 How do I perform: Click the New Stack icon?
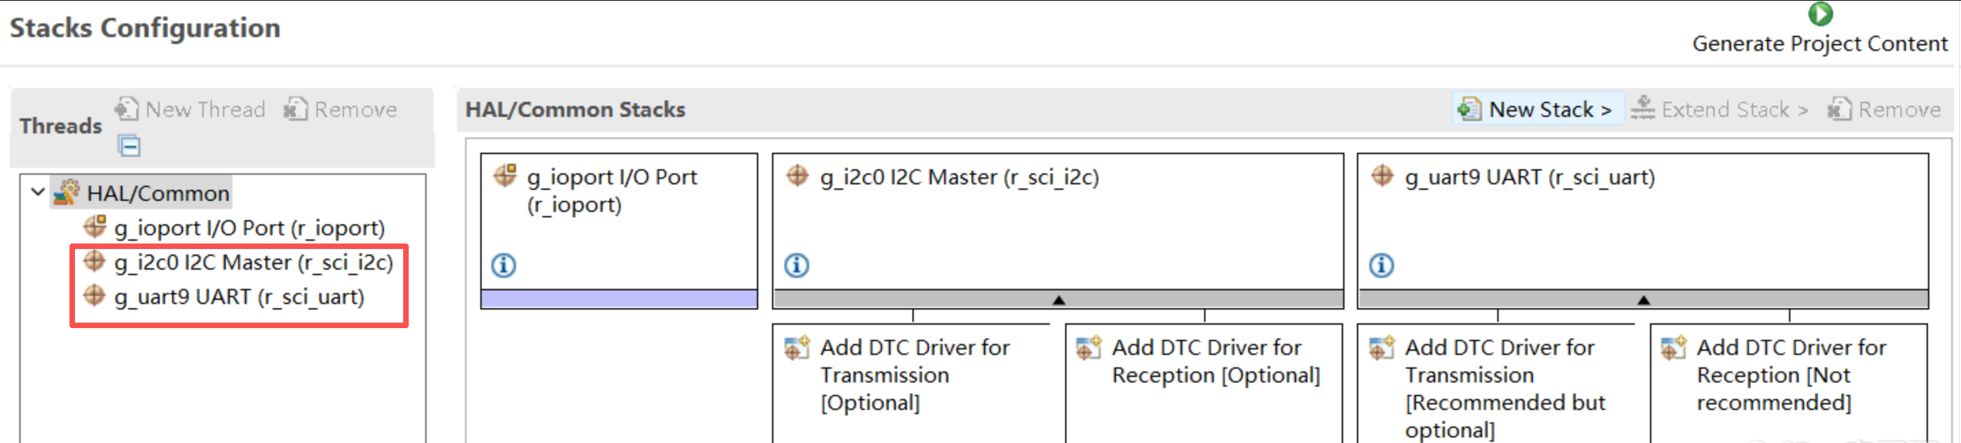pyautogui.click(x=1468, y=109)
